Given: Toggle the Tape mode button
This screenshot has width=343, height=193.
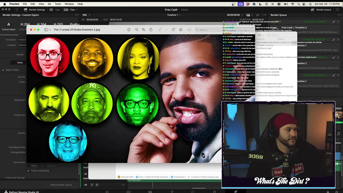Looking at the screenshot, I should (55, 10).
